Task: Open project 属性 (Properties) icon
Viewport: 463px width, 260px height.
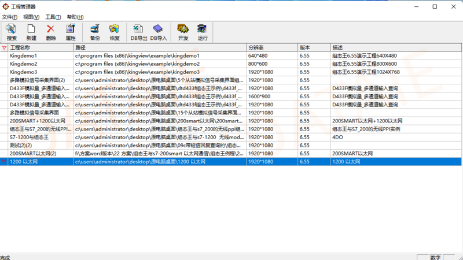Action: tap(70, 32)
